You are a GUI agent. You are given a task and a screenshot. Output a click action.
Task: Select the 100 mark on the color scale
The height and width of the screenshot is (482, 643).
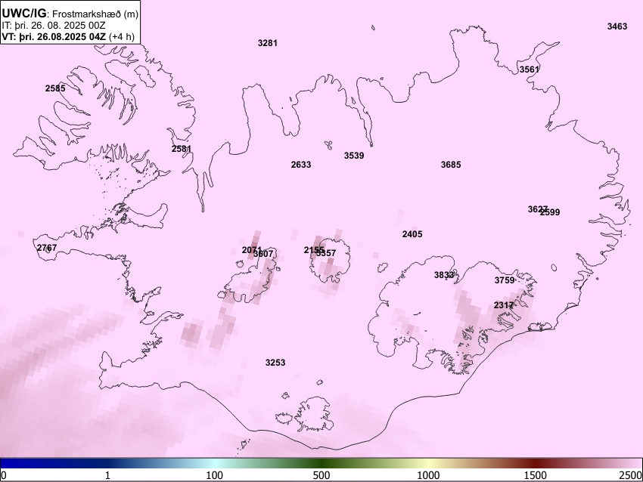coord(215,475)
